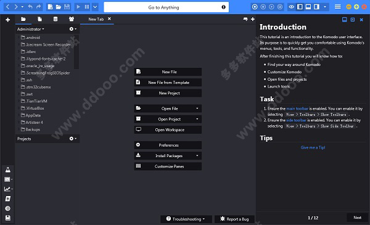Open the main toolbar link

pyautogui.click(x=297, y=108)
